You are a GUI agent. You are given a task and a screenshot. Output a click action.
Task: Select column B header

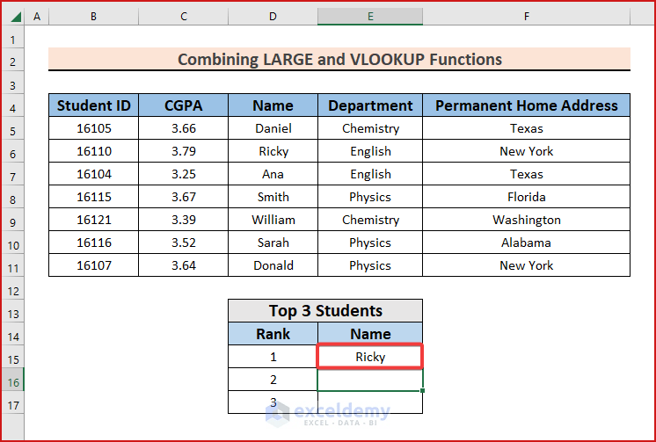(94, 17)
